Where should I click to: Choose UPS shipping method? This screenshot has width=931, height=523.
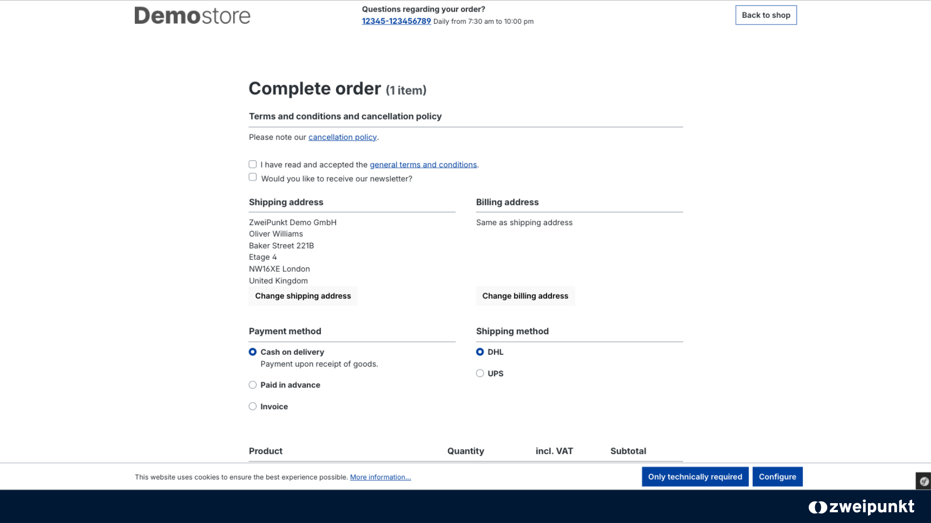[480, 373]
